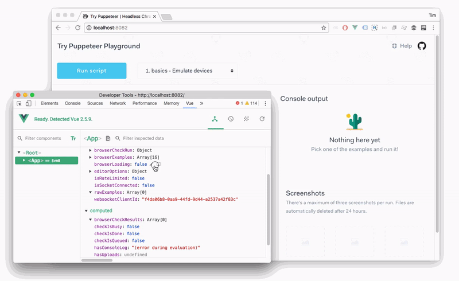The image size is (459, 281).
Task: Click the Run script button
Action: point(92,71)
